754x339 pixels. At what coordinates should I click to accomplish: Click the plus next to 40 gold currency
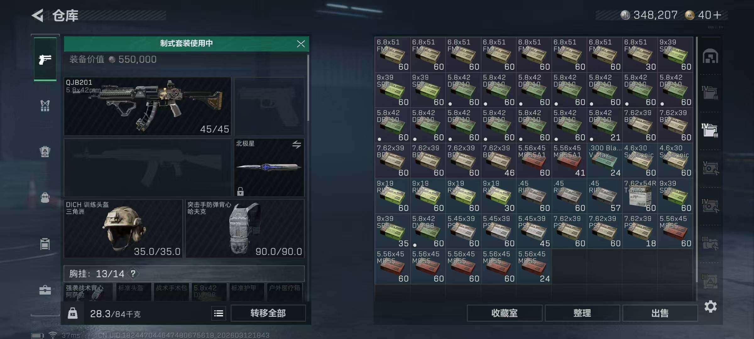pos(717,15)
